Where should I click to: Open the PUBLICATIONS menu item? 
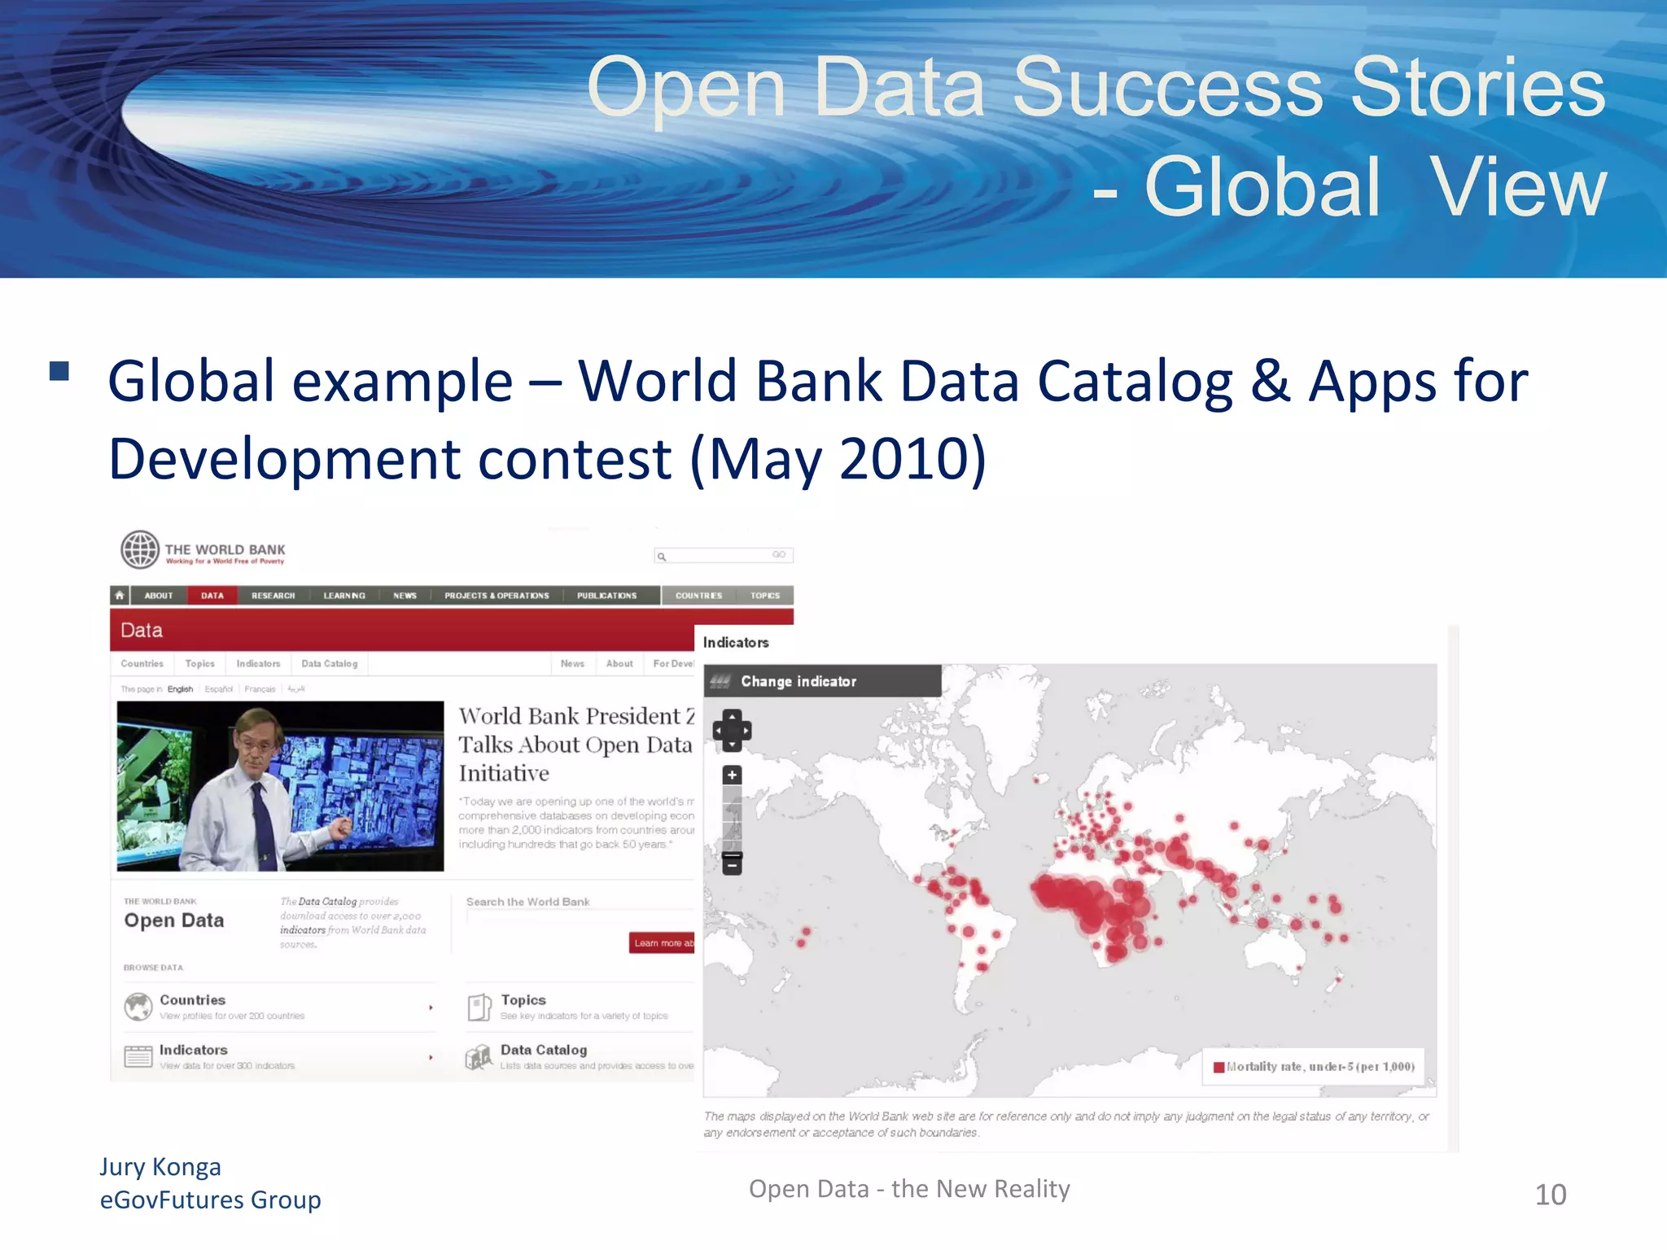click(607, 596)
